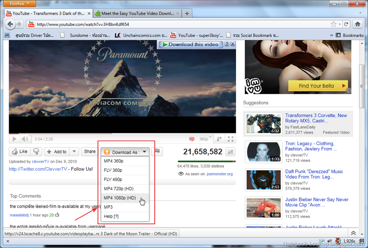Screen dimensions: 368x248
Task: Click the 1.926s page load status item
Action: (349, 241)
